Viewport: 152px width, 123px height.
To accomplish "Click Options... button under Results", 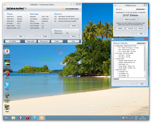I will pos(74,36).
